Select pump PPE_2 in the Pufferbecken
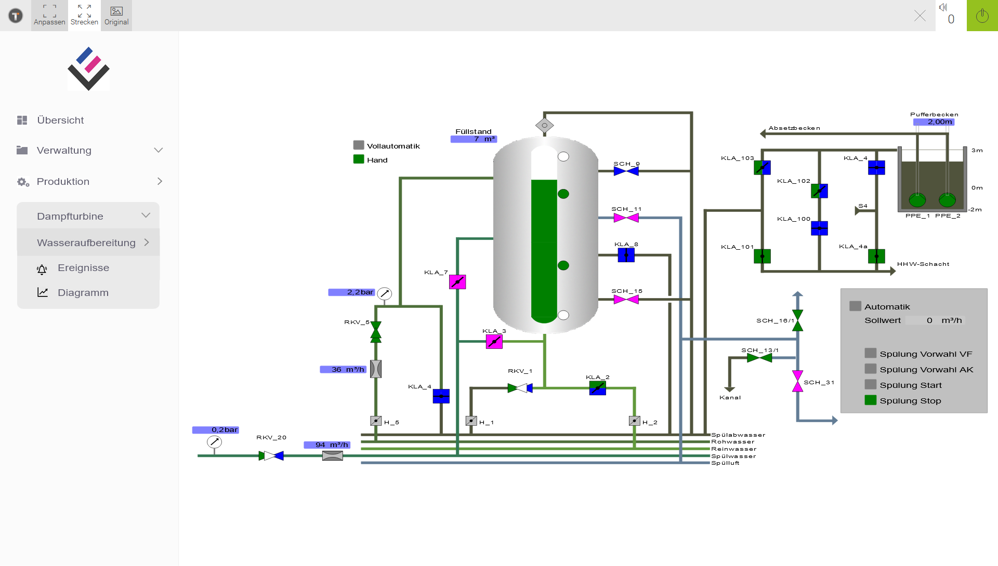 [x=947, y=200]
